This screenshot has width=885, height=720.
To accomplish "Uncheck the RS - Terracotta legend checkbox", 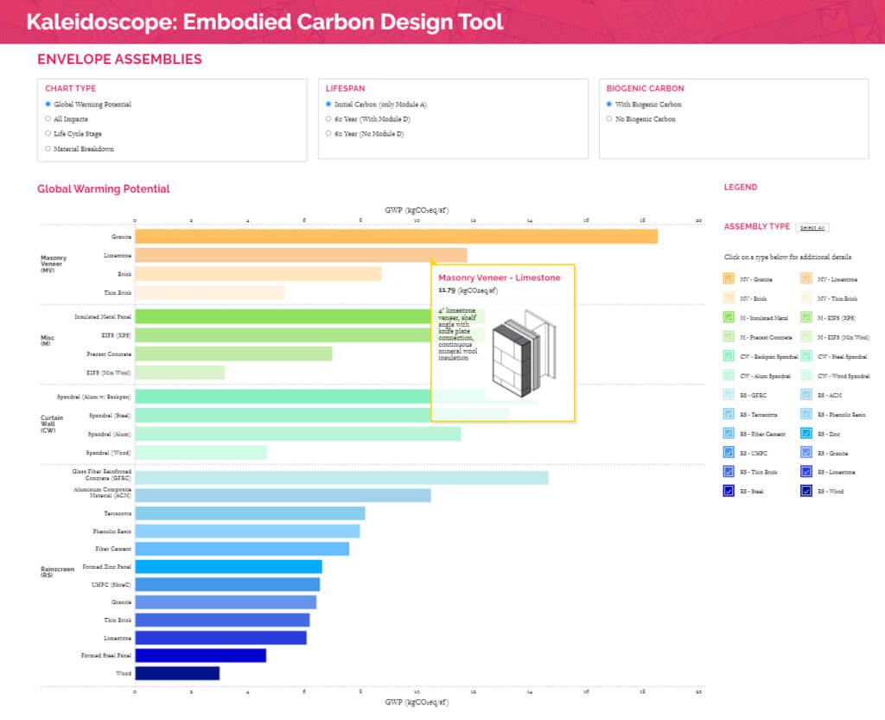I will 729,414.
